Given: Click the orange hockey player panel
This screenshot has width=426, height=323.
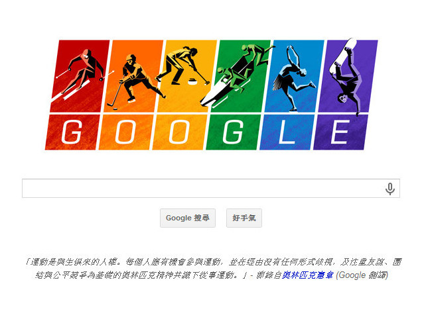Looking at the screenshot, I should 133,76.
